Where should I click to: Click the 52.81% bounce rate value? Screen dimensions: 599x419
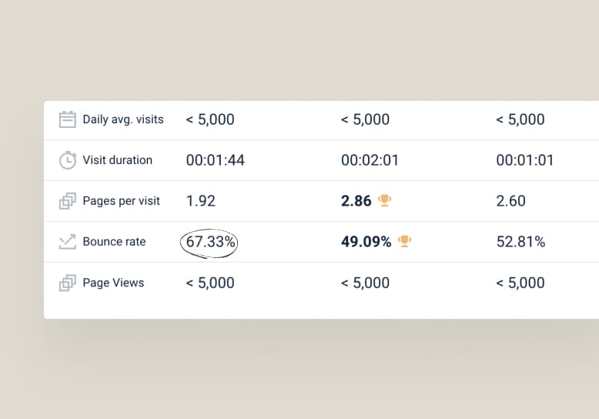pyautogui.click(x=520, y=242)
